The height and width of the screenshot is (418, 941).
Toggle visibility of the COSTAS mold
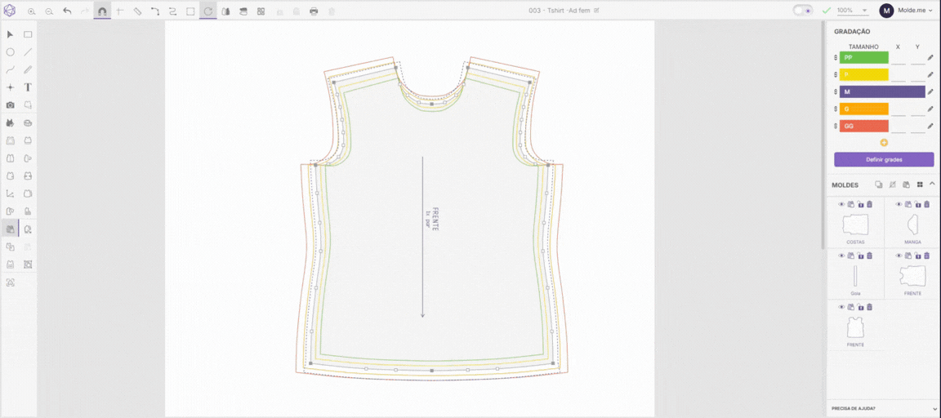(841, 204)
